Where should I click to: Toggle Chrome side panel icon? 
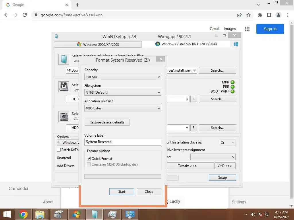click(x=269, y=15)
